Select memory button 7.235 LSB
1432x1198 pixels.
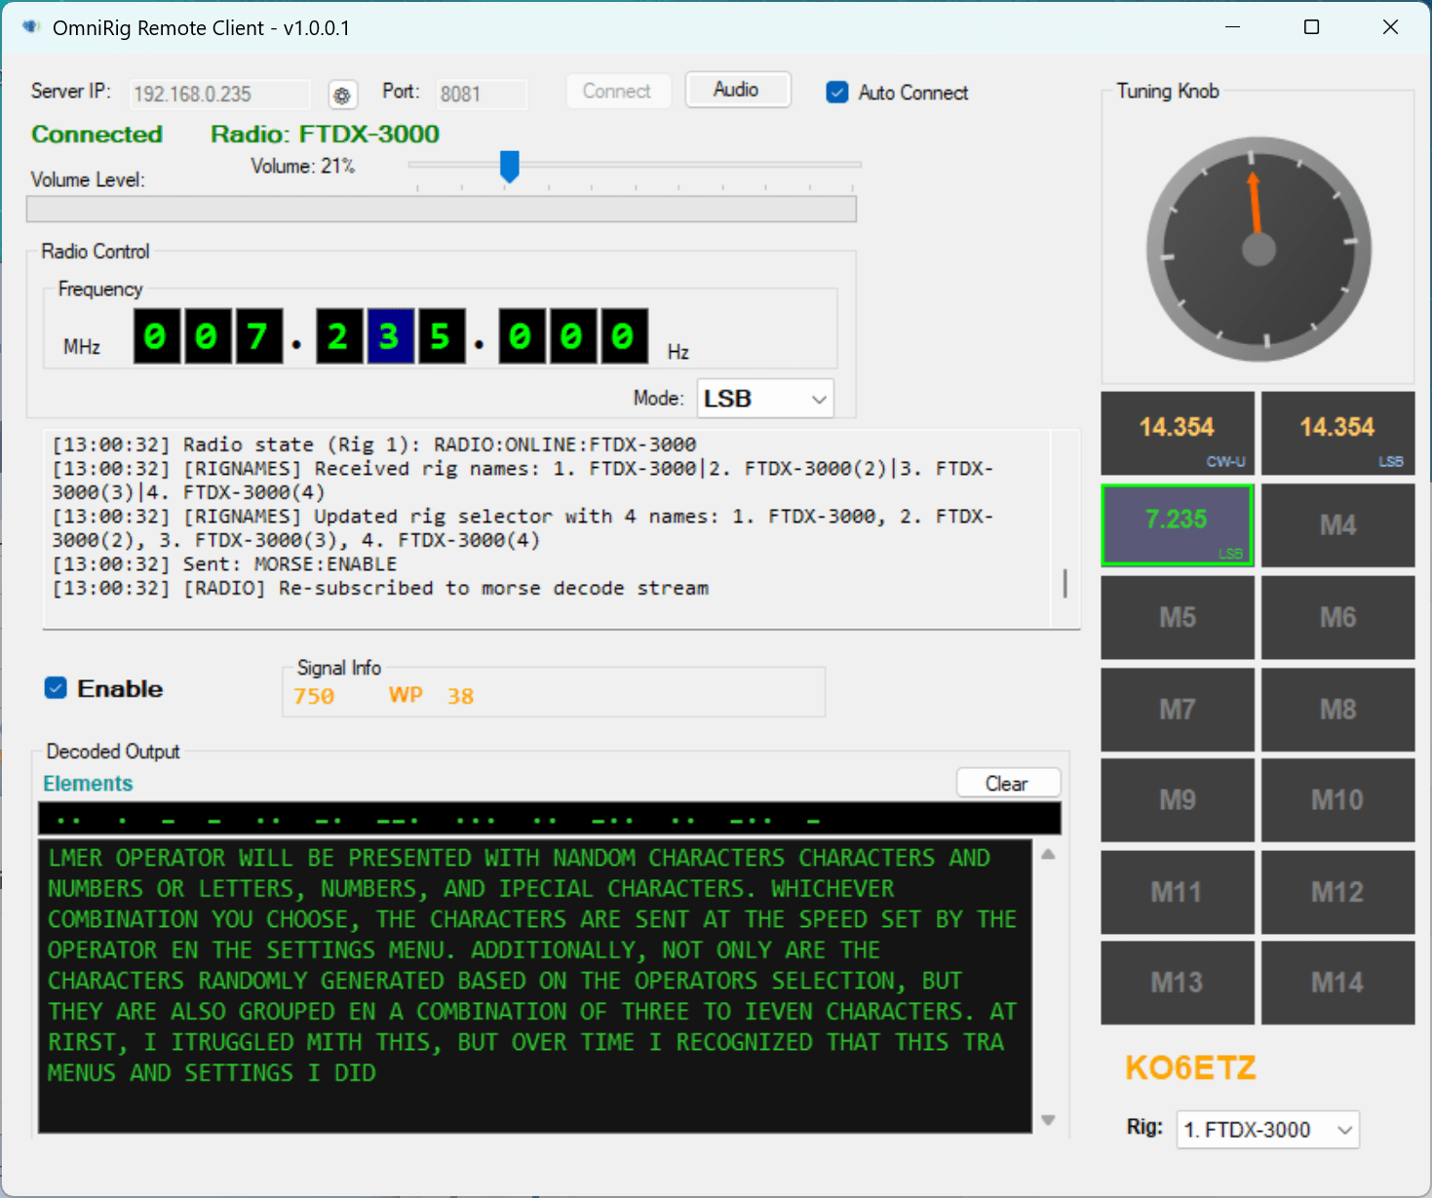click(1178, 525)
